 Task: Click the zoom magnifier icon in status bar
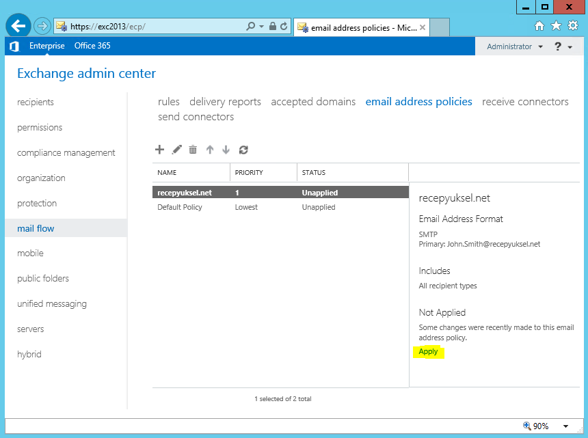point(527,426)
